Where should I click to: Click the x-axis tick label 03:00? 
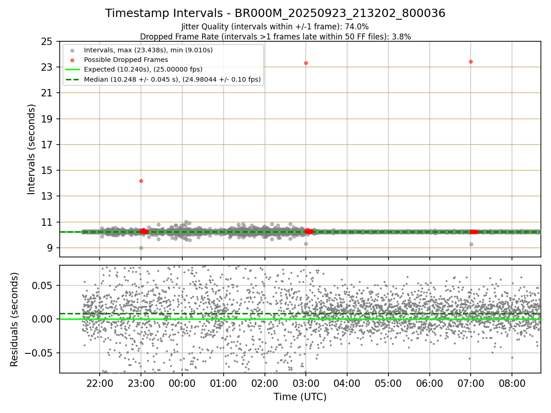pyautogui.click(x=306, y=383)
